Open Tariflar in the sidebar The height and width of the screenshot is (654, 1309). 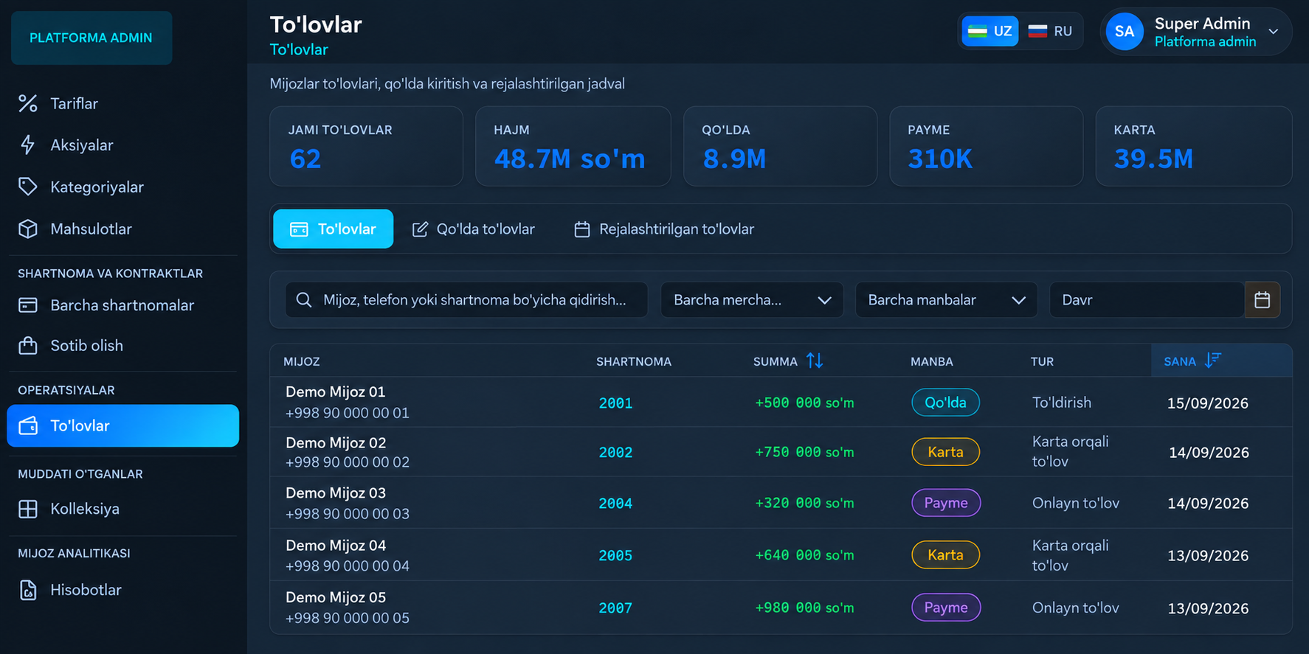[x=122, y=104]
